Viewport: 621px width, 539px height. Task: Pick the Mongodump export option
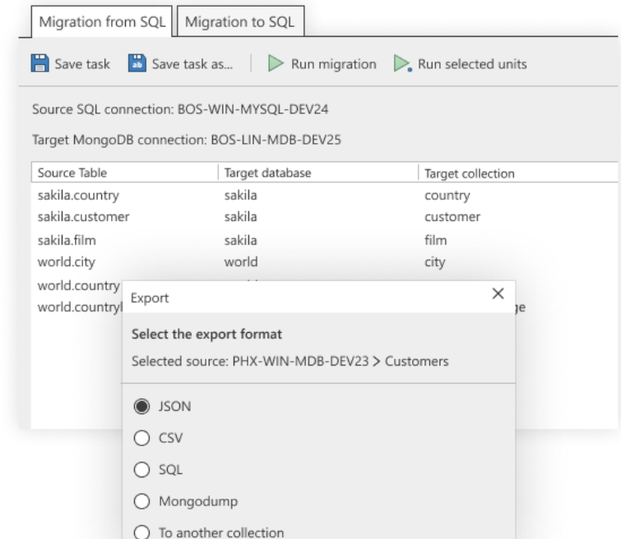click(140, 501)
